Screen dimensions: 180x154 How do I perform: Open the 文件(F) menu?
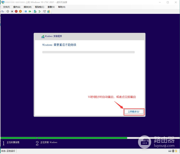(6, 7)
